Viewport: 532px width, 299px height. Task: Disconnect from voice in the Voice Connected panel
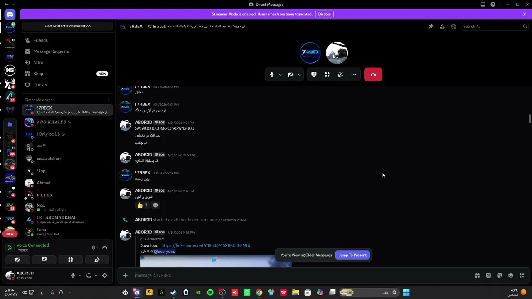coord(105,248)
